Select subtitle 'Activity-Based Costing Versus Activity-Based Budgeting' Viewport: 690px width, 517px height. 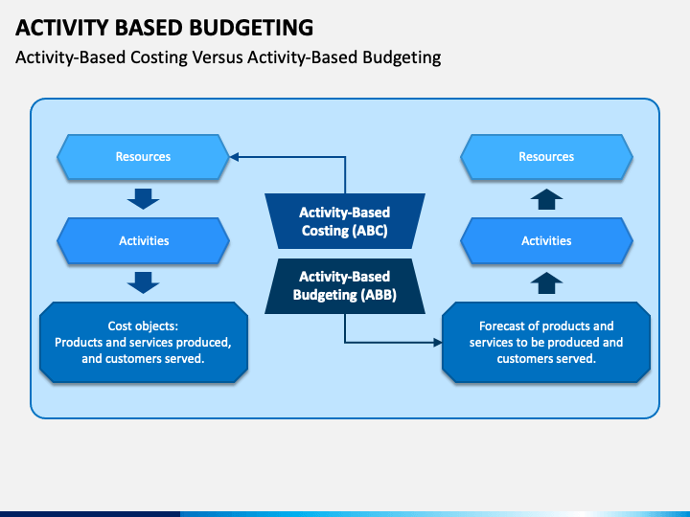tap(228, 57)
